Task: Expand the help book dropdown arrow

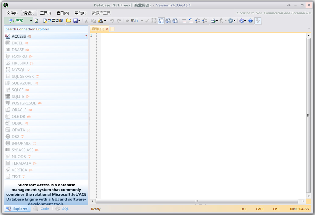Action: (245, 21)
